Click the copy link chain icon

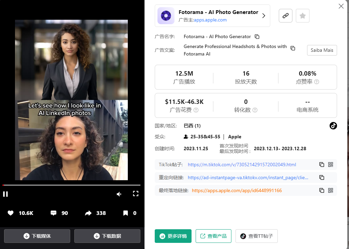click(x=285, y=16)
